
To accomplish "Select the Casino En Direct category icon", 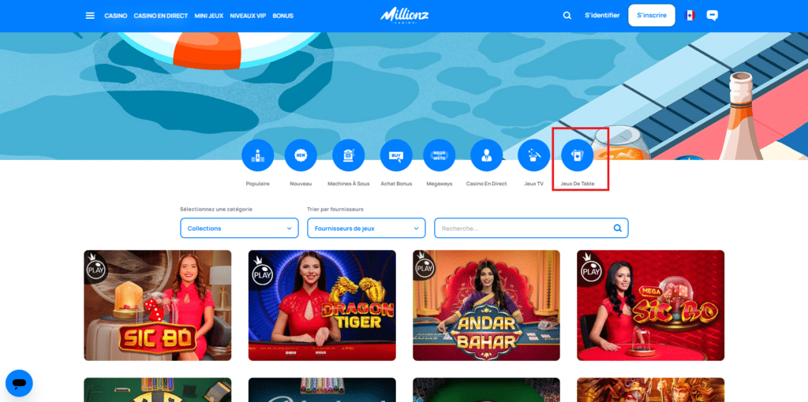I will click(486, 155).
